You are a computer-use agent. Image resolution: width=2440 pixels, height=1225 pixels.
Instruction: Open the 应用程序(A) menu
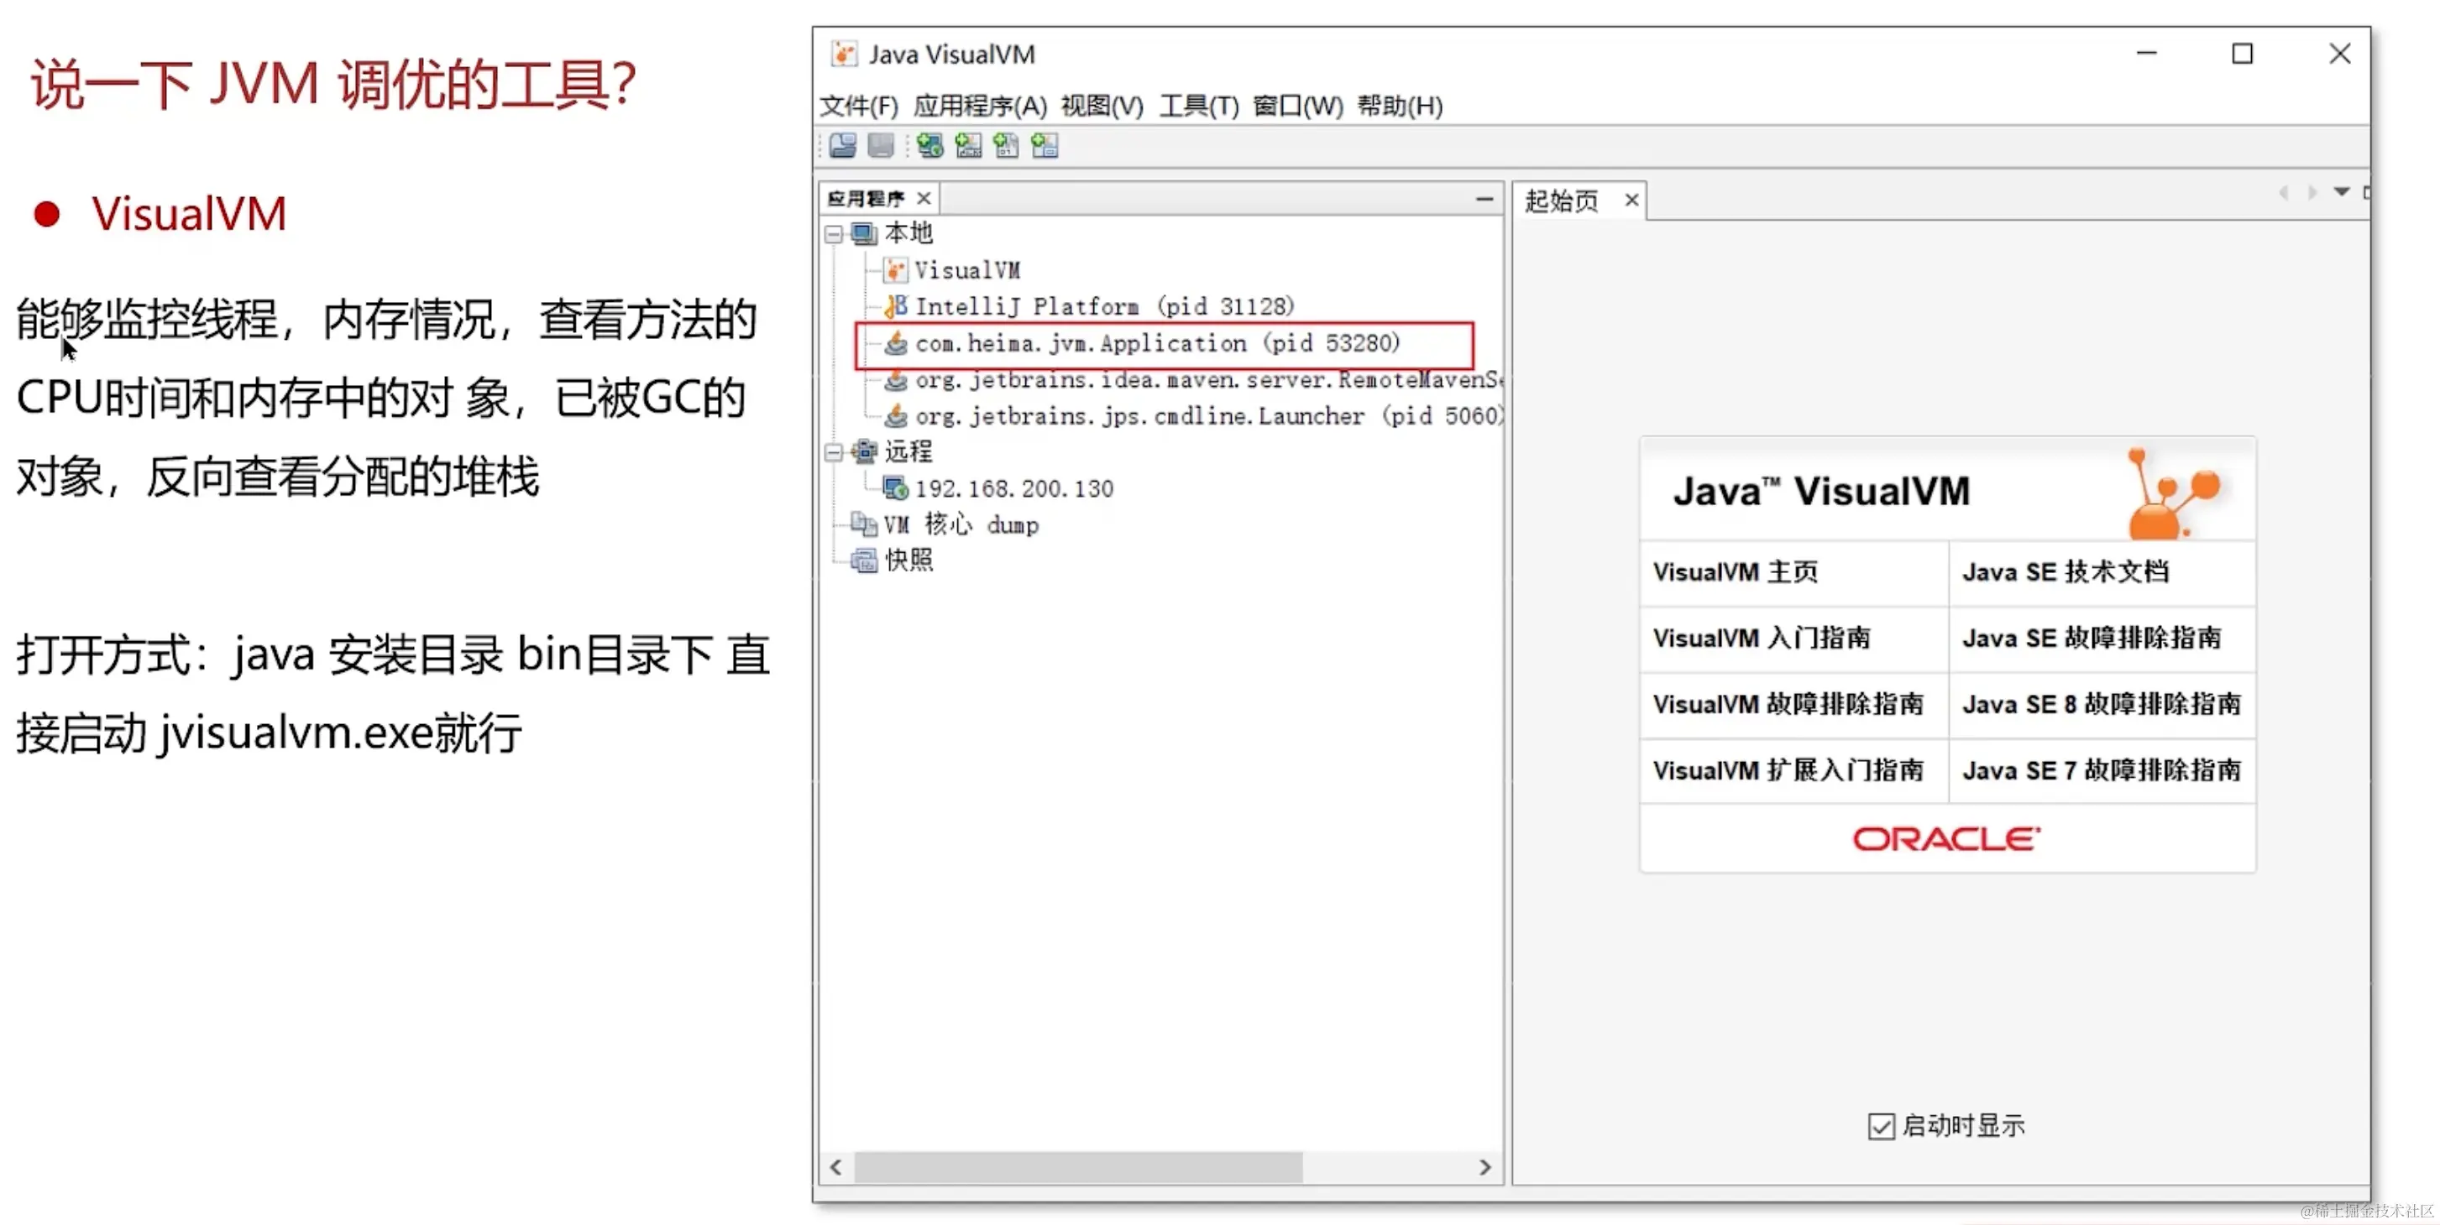(979, 105)
